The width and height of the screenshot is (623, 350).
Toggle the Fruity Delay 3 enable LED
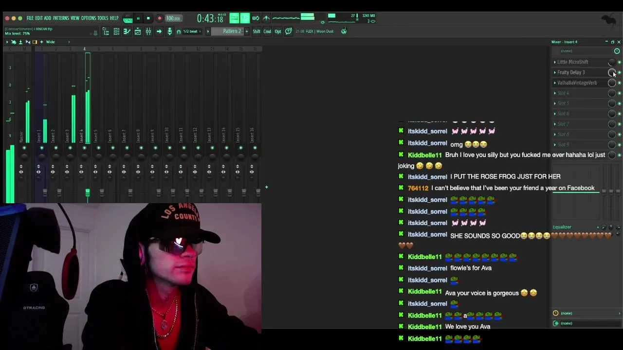pyautogui.click(x=619, y=72)
